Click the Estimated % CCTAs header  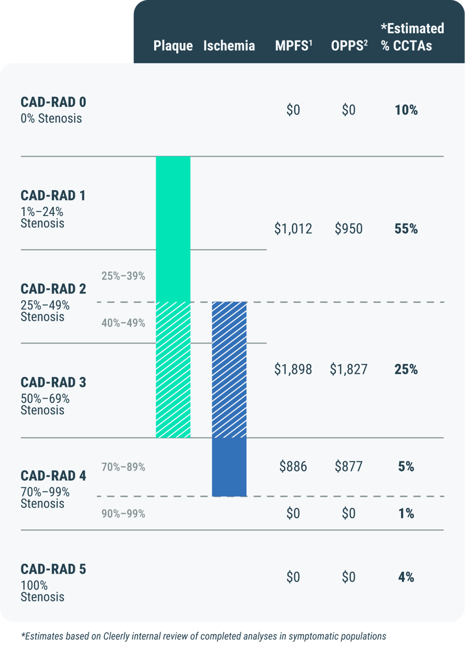(412, 36)
